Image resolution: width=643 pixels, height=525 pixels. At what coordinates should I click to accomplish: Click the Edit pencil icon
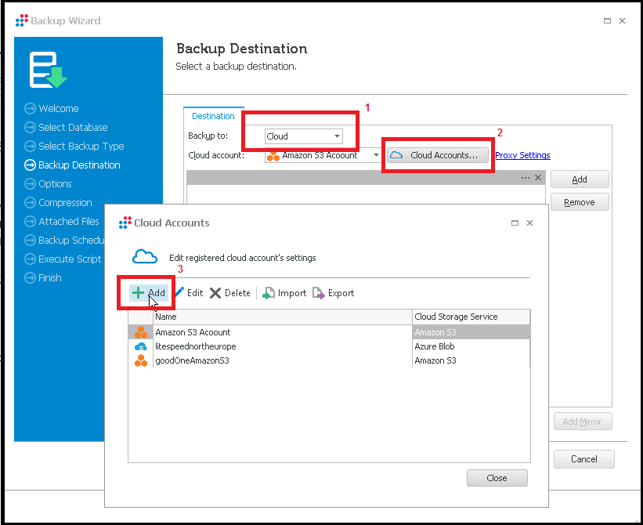(179, 293)
